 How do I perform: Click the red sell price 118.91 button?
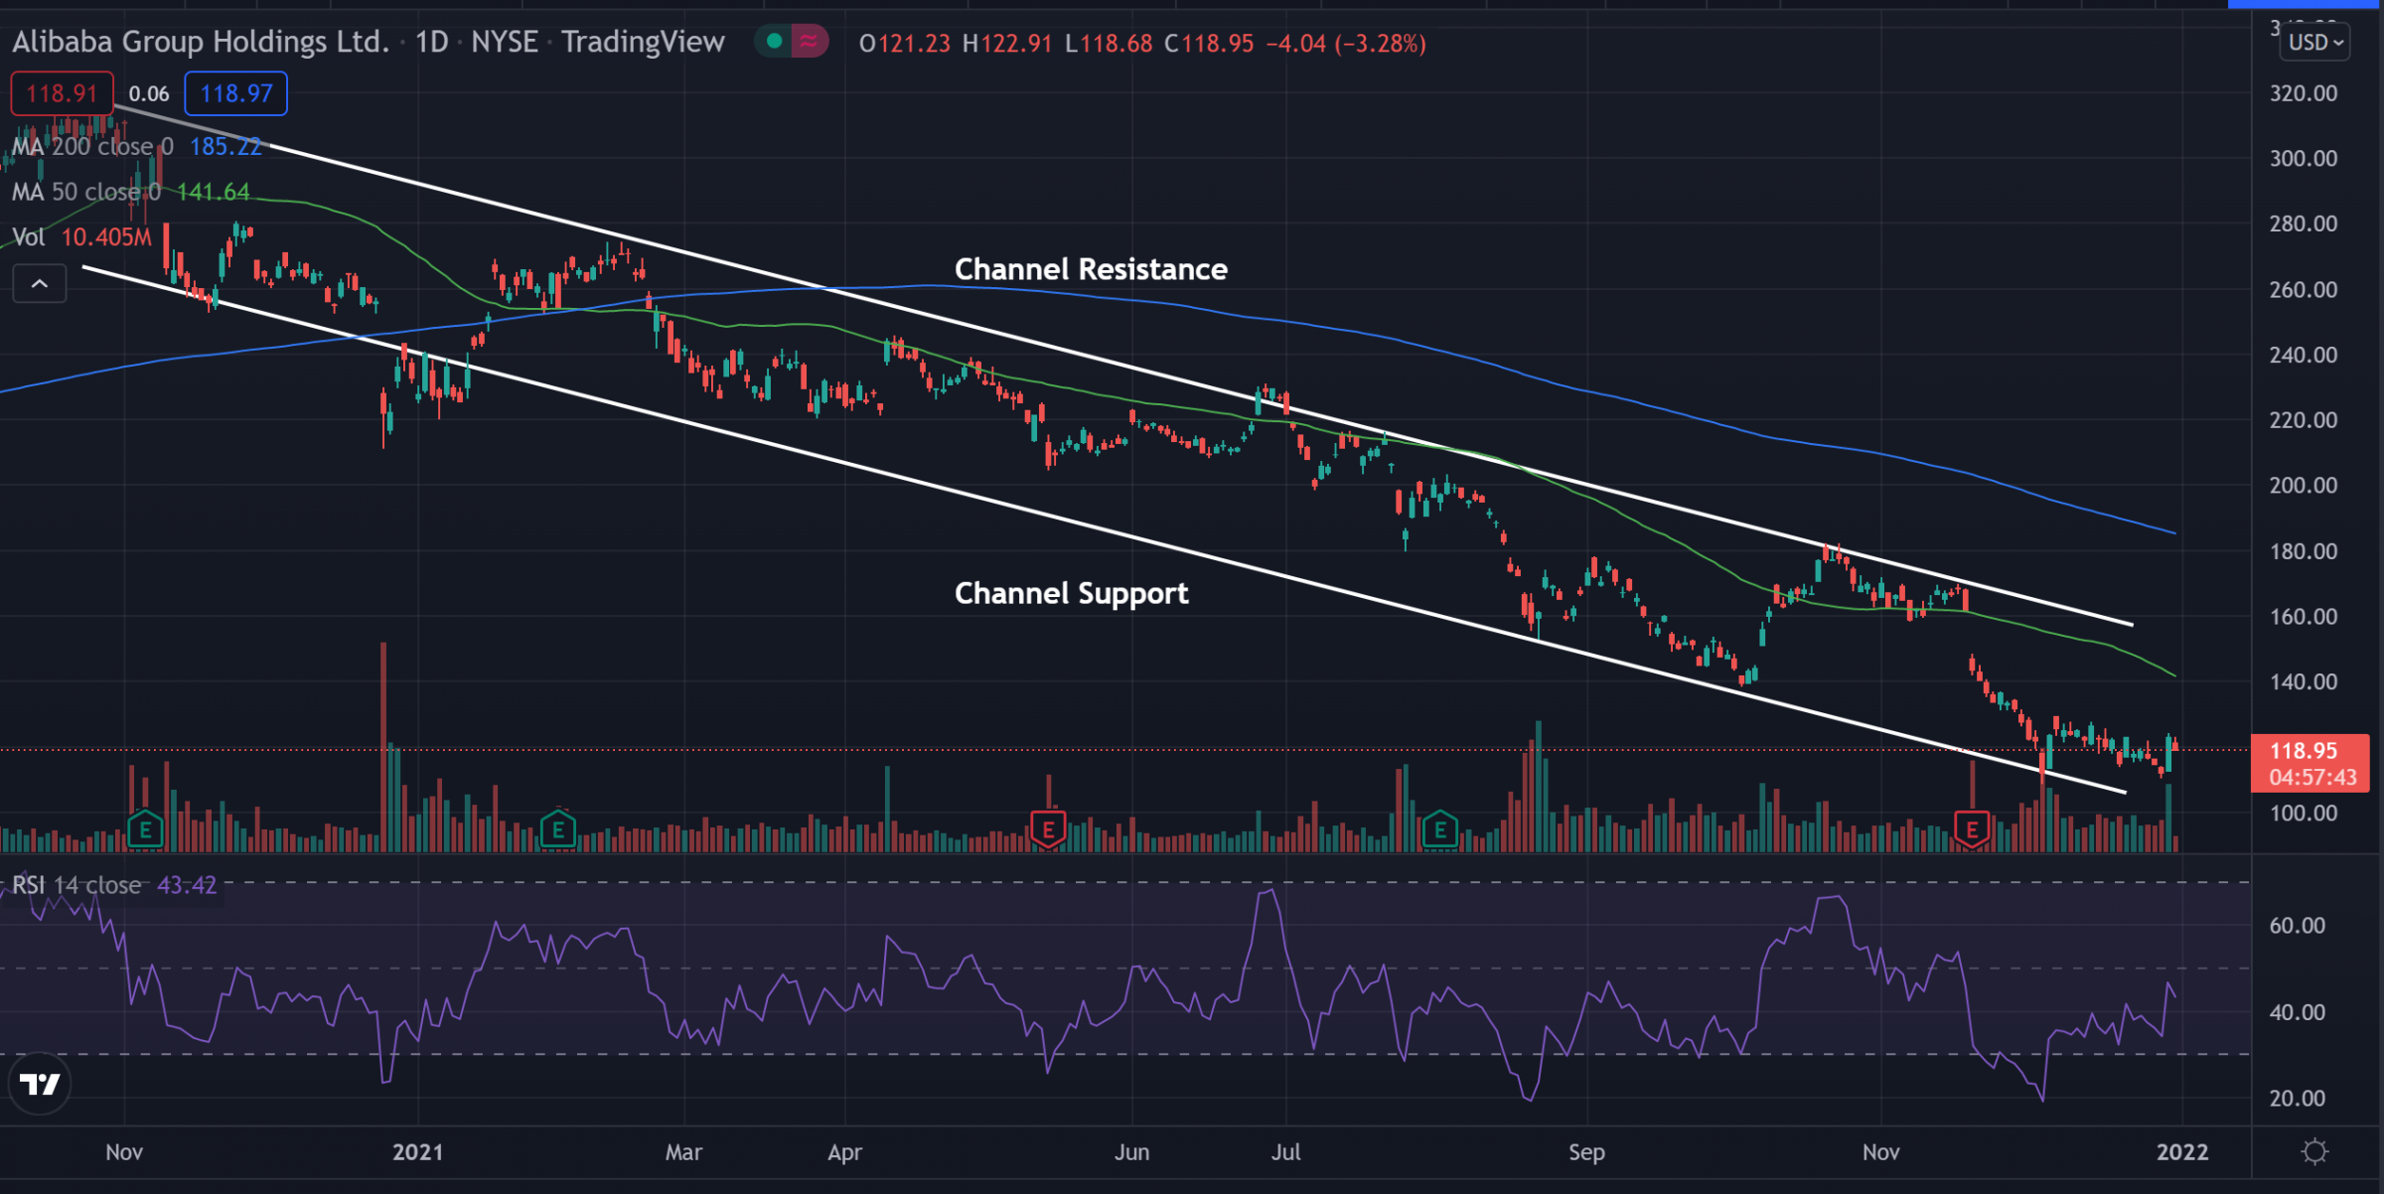62,94
